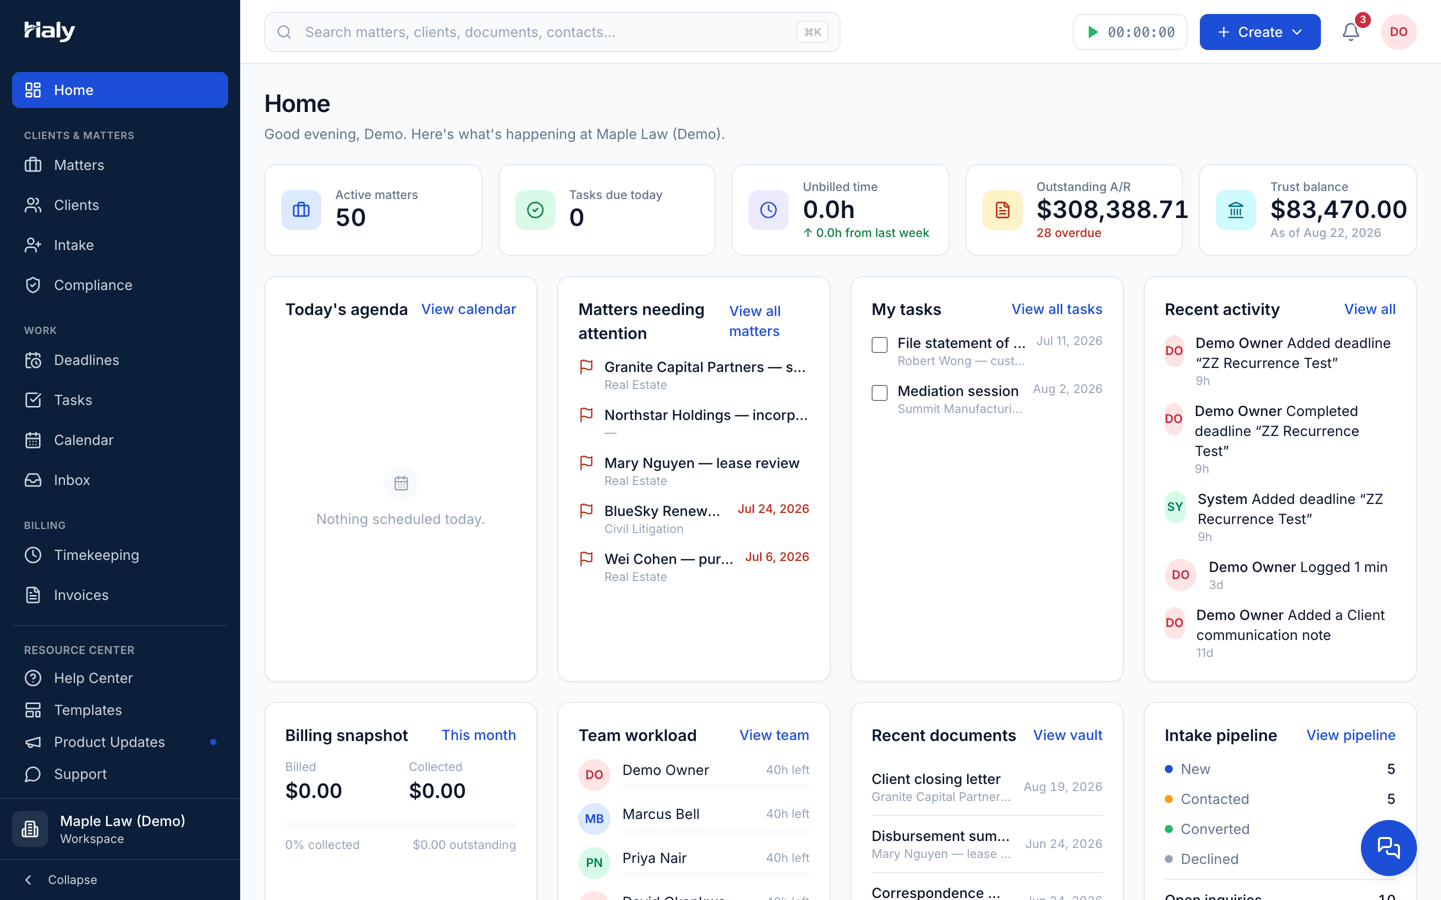Viewport: 1441px width, 900px height.
Task: Click the billing collected progress bar
Action: pyautogui.click(x=401, y=824)
